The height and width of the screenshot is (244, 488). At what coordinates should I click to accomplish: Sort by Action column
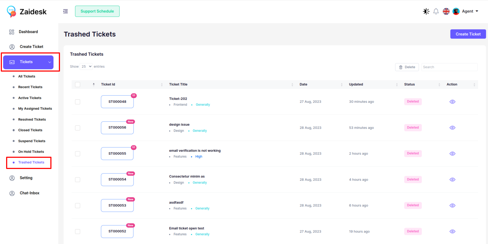click(474, 85)
